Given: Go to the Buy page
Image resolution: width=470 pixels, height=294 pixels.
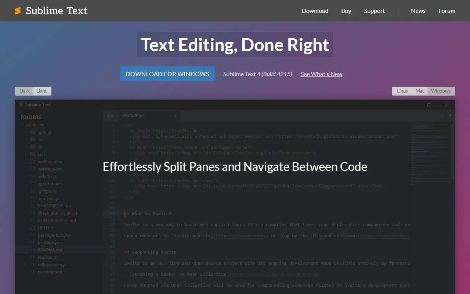Looking at the screenshot, I should point(346,11).
